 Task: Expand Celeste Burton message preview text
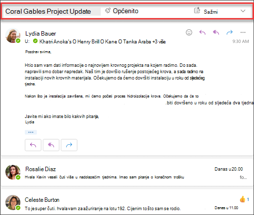coord(103,209)
